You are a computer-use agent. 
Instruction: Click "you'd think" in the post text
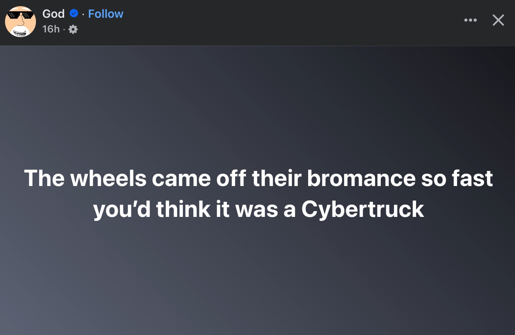[152, 210]
